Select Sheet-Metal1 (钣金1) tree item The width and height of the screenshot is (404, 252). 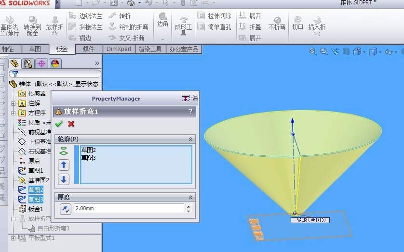31,209
